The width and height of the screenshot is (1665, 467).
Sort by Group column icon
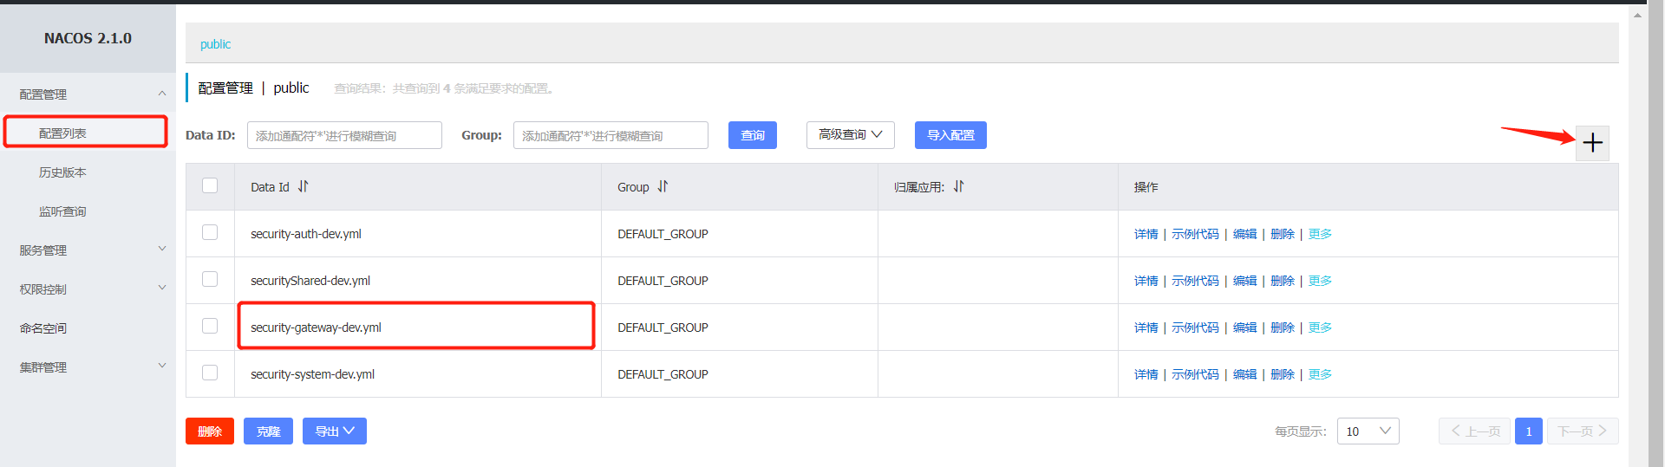pos(663,186)
